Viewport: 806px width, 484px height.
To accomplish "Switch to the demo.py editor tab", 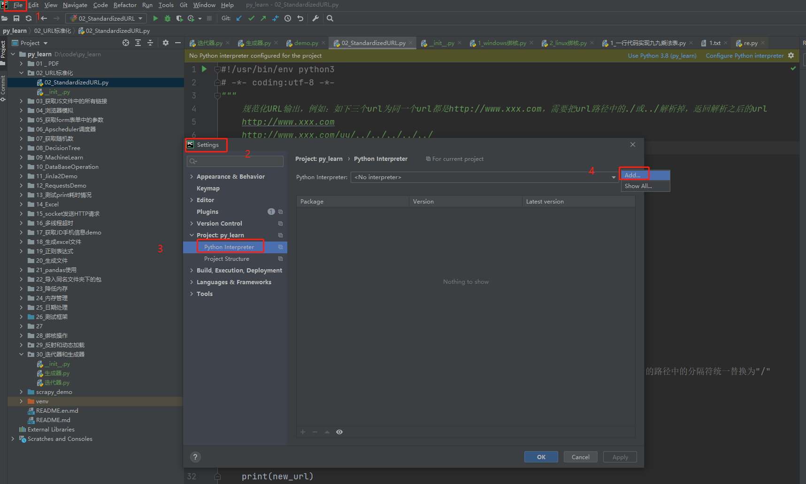I will pyautogui.click(x=306, y=43).
